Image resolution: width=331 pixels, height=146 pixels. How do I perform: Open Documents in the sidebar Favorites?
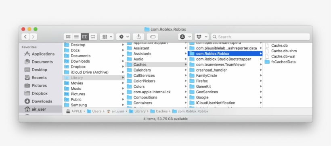click(x=41, y=62)
